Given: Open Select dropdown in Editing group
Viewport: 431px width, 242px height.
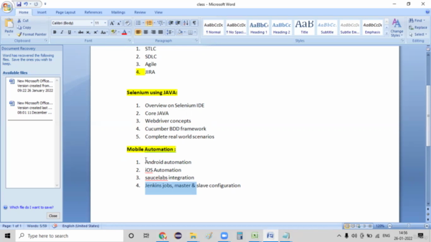Looking at the screenshot, I should (418, 34).
